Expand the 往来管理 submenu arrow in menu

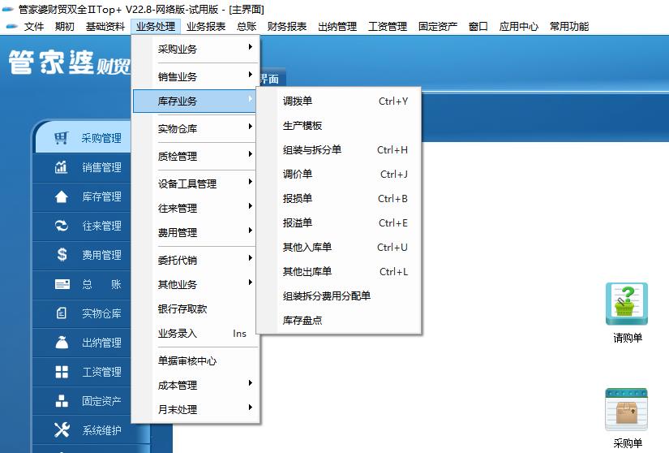click(251, 206)
